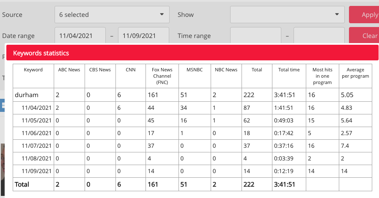Click the average value 5.05
379x198 pixels.
[347, 95]
